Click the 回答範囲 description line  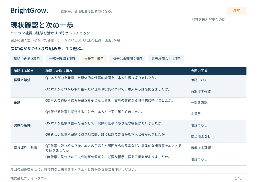pos(65,40)
